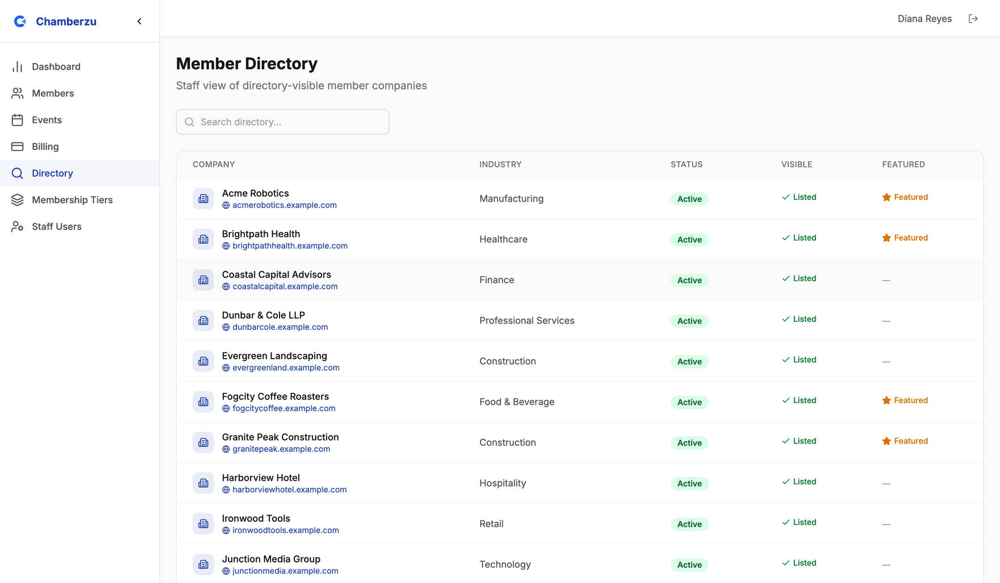Click the Granite Peak Construction building icon
The width and height of the screenshot is (1000, 583).
click(x=203, y=442)
